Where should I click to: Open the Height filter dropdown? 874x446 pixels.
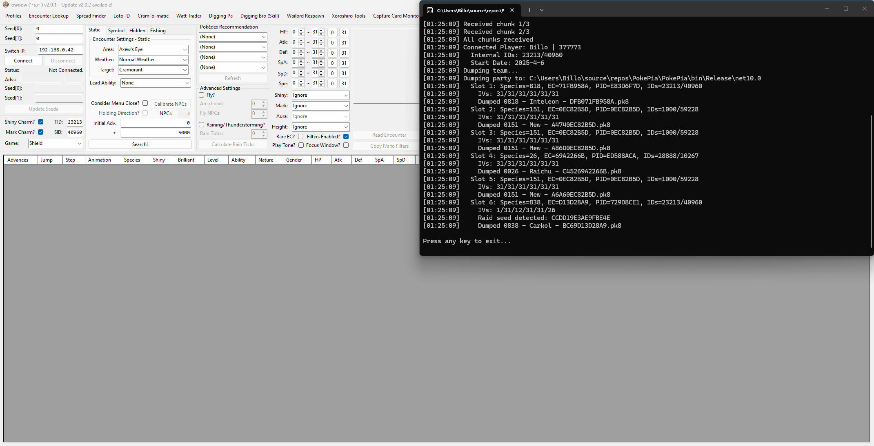click(320, 127)
